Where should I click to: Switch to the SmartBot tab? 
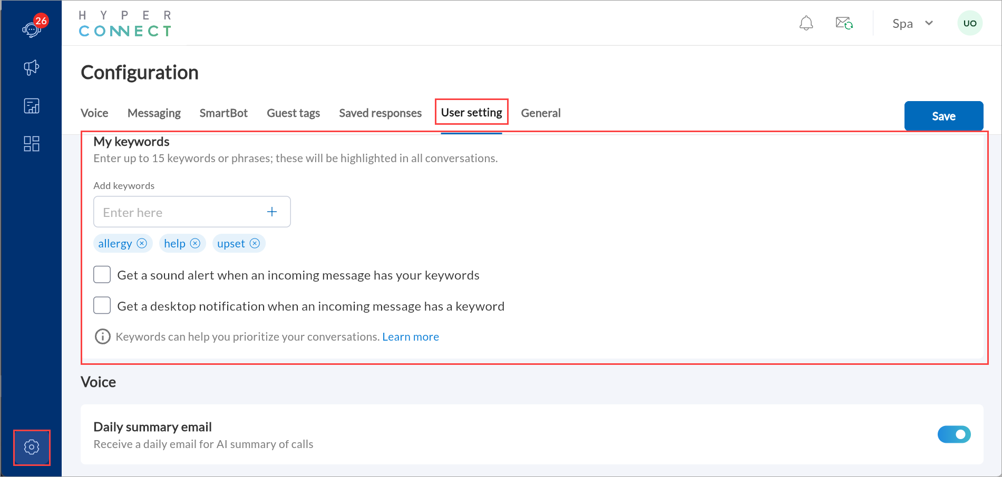pos(223,113)
